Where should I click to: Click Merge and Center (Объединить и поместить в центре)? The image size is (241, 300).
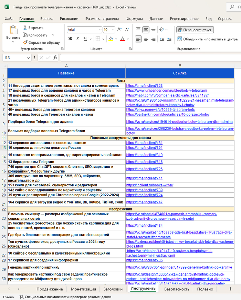pyautogui.click(x=207, y=39)
